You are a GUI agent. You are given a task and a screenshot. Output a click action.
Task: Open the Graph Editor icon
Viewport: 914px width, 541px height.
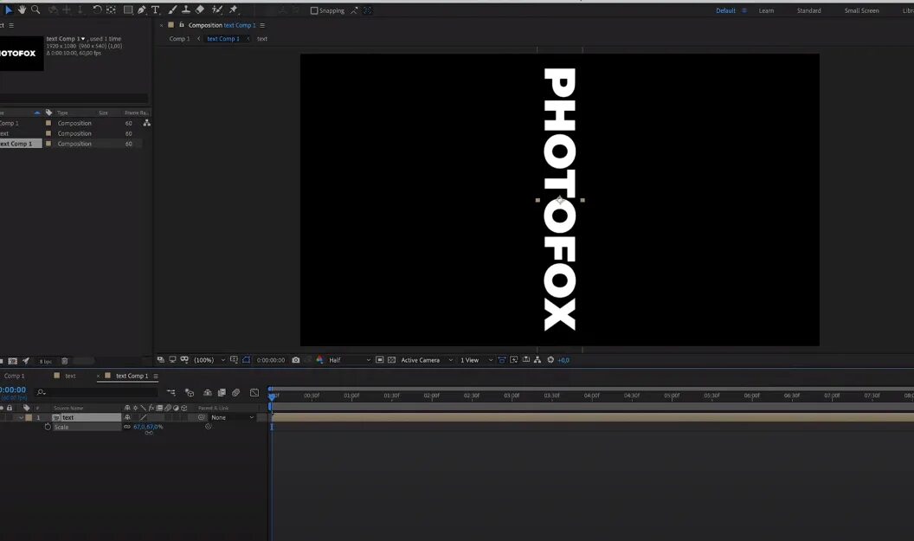pyautogui.click(x=254, y=393)
